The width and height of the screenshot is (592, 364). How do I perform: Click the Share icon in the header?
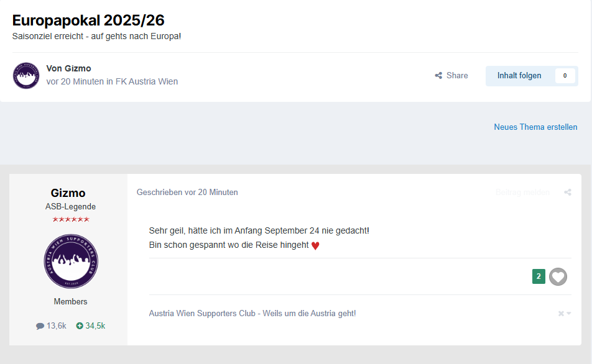pos(438,75)
